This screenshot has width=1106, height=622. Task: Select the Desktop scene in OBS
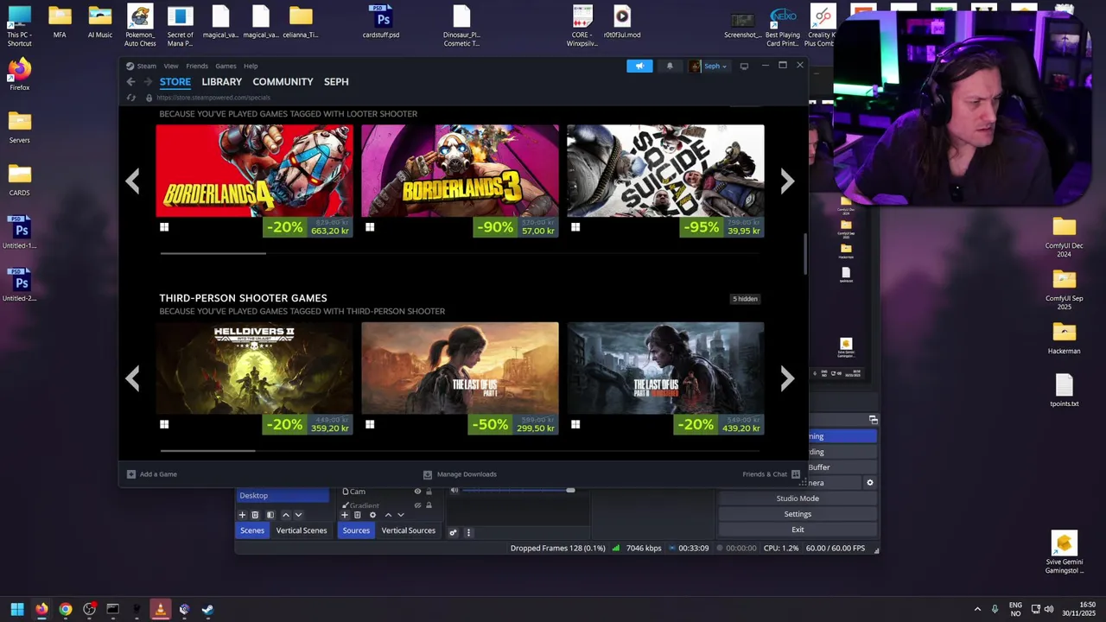[x=283, y=496]
